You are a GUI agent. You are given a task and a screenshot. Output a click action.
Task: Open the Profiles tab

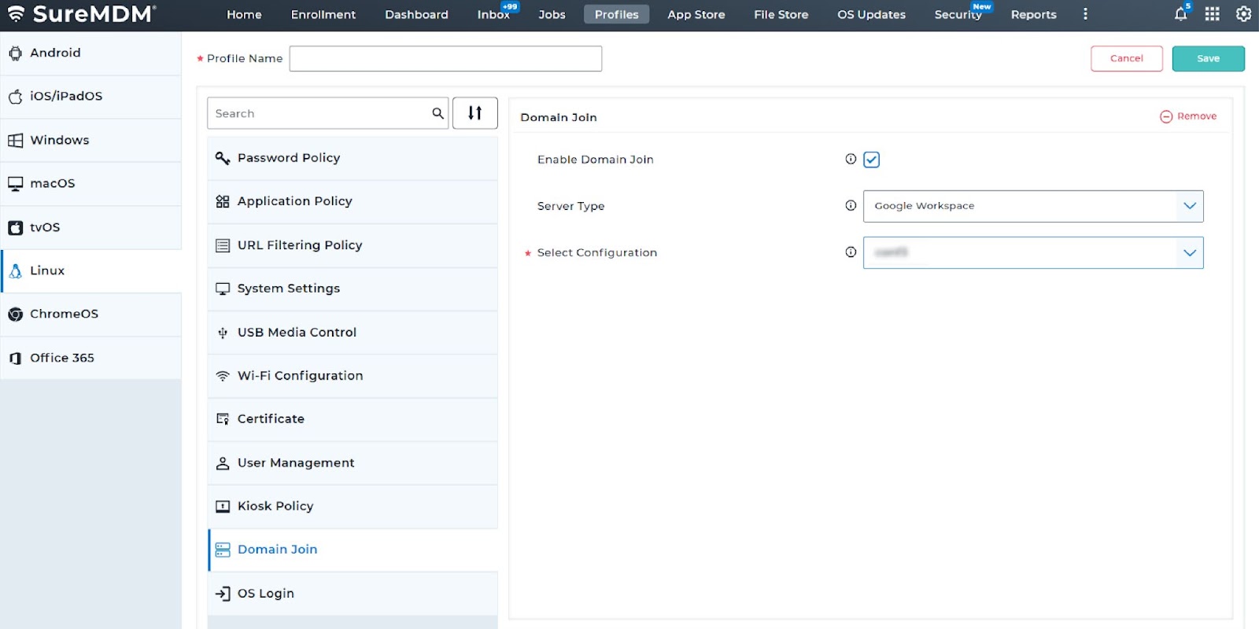617,14
